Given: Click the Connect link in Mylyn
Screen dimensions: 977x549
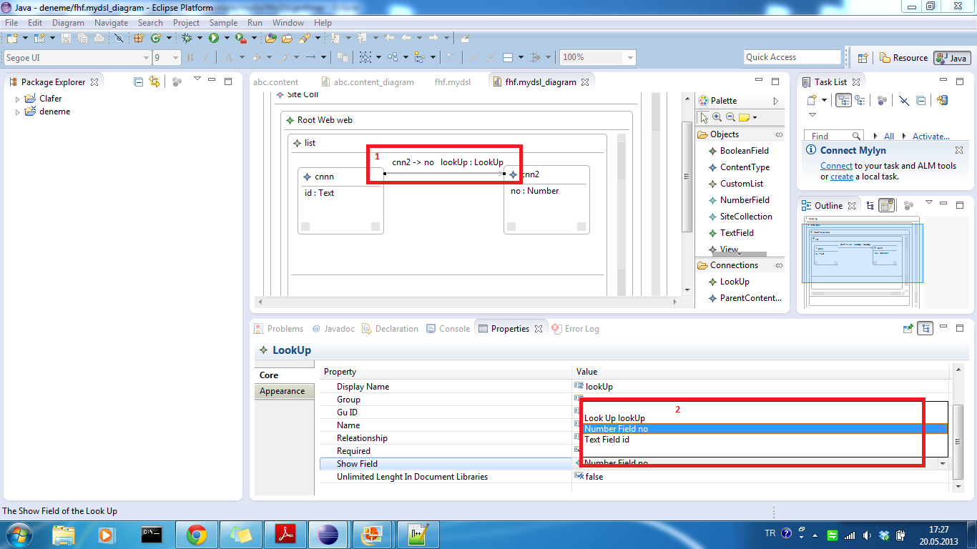Looking at the screenshot, I should [835, 166].
